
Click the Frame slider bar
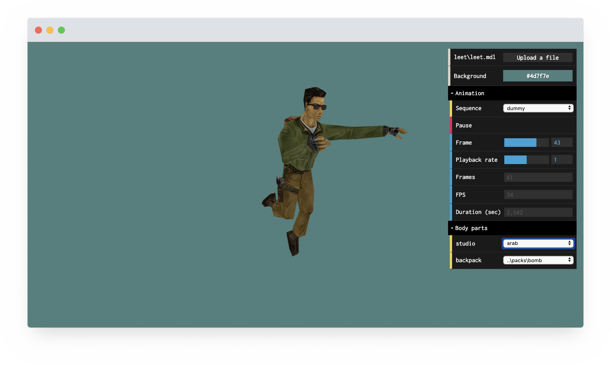526,143
